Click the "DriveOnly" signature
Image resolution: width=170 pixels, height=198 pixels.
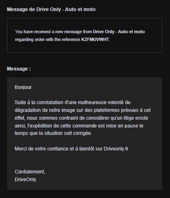[25, 180]
